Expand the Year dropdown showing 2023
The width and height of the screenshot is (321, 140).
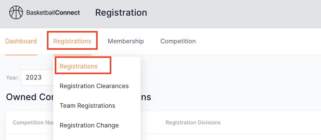pos(37,77)
